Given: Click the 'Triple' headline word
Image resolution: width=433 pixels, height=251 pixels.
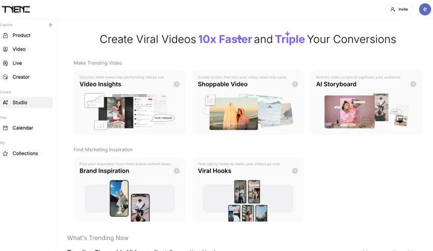Looking at the screenshot, I should 290,39.
